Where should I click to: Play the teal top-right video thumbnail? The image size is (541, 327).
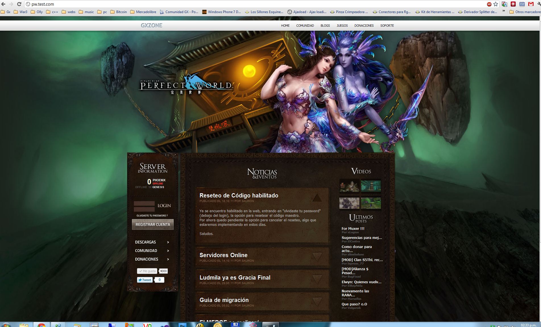coord(371,186)
